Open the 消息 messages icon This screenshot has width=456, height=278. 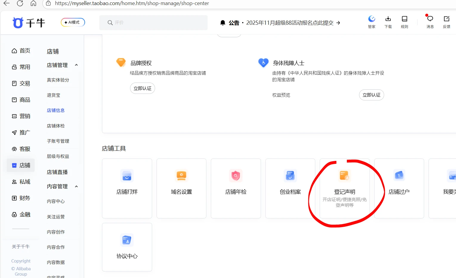(430, 22)
